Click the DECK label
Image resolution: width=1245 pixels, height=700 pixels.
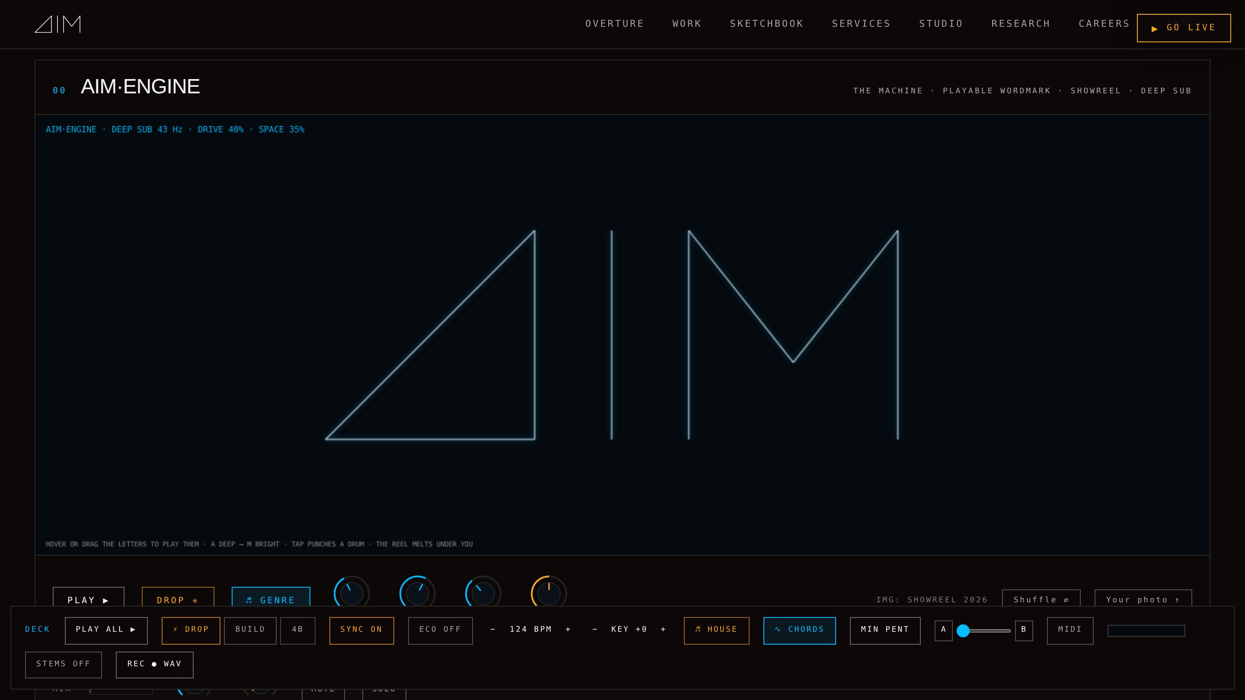coord(37,630)
